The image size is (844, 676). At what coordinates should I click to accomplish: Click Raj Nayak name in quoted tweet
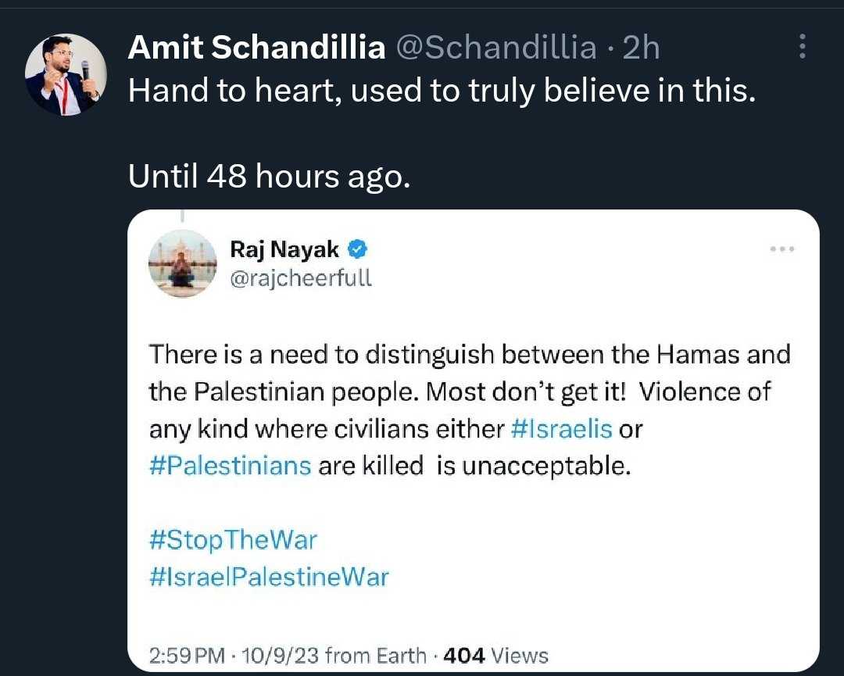[x=284, y=249]
